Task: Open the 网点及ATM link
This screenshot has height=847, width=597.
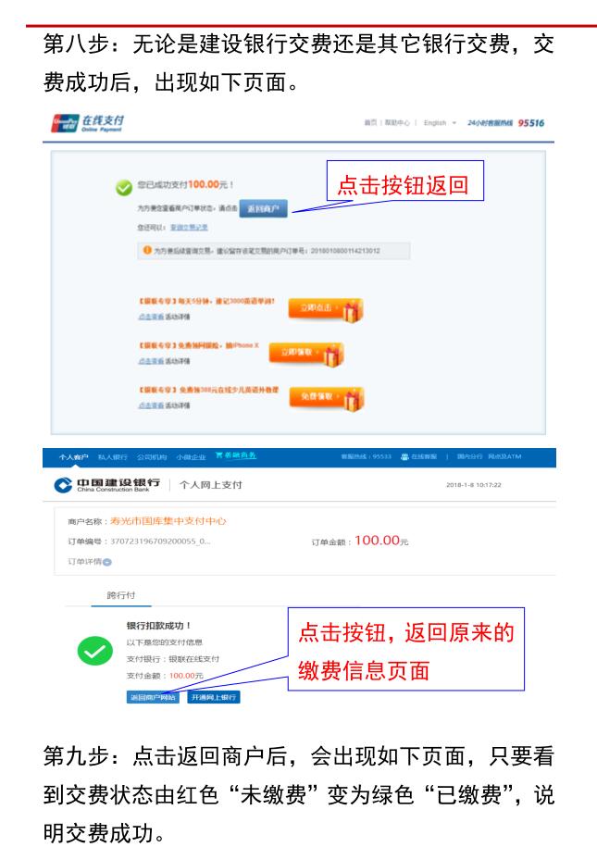Action: [x=504, y=457]
